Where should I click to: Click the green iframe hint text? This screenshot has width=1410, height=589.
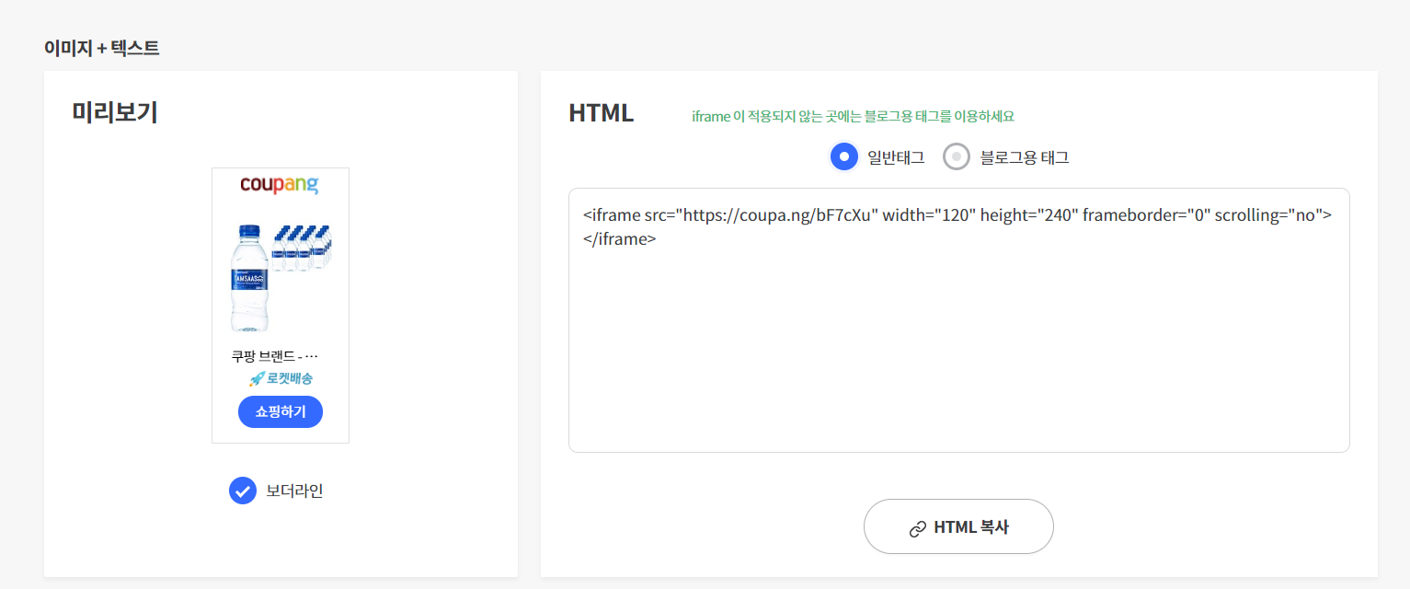[x=853, y=116]
